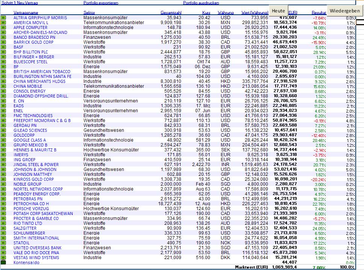
Task: Click the green icon beside BARRICK GOLD CORP
Action: [3, 42]
